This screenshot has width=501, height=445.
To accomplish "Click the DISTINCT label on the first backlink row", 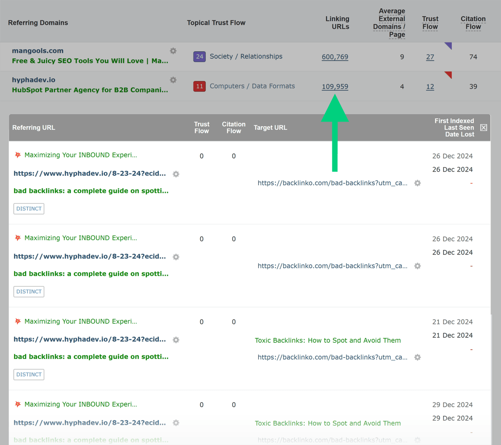I will coord(29,209).
